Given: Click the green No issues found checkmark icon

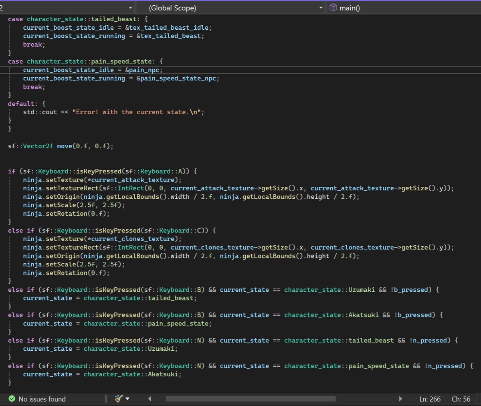Looking at the screenshot, I should click(12, 399).
